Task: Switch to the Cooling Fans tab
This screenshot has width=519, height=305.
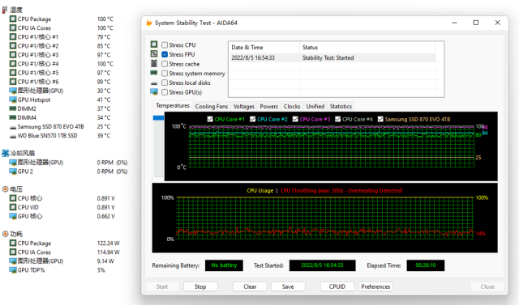Action: click(211, 106)
